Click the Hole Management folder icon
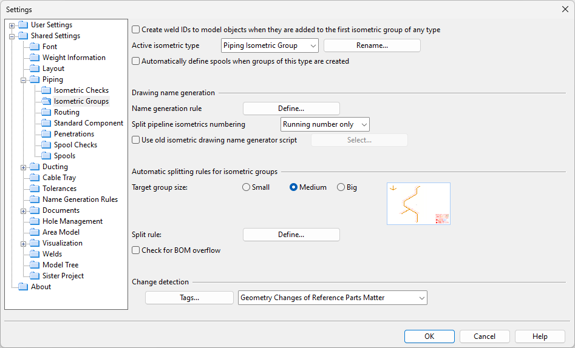This screenshot has width=575, height=348. click(35, 221)
